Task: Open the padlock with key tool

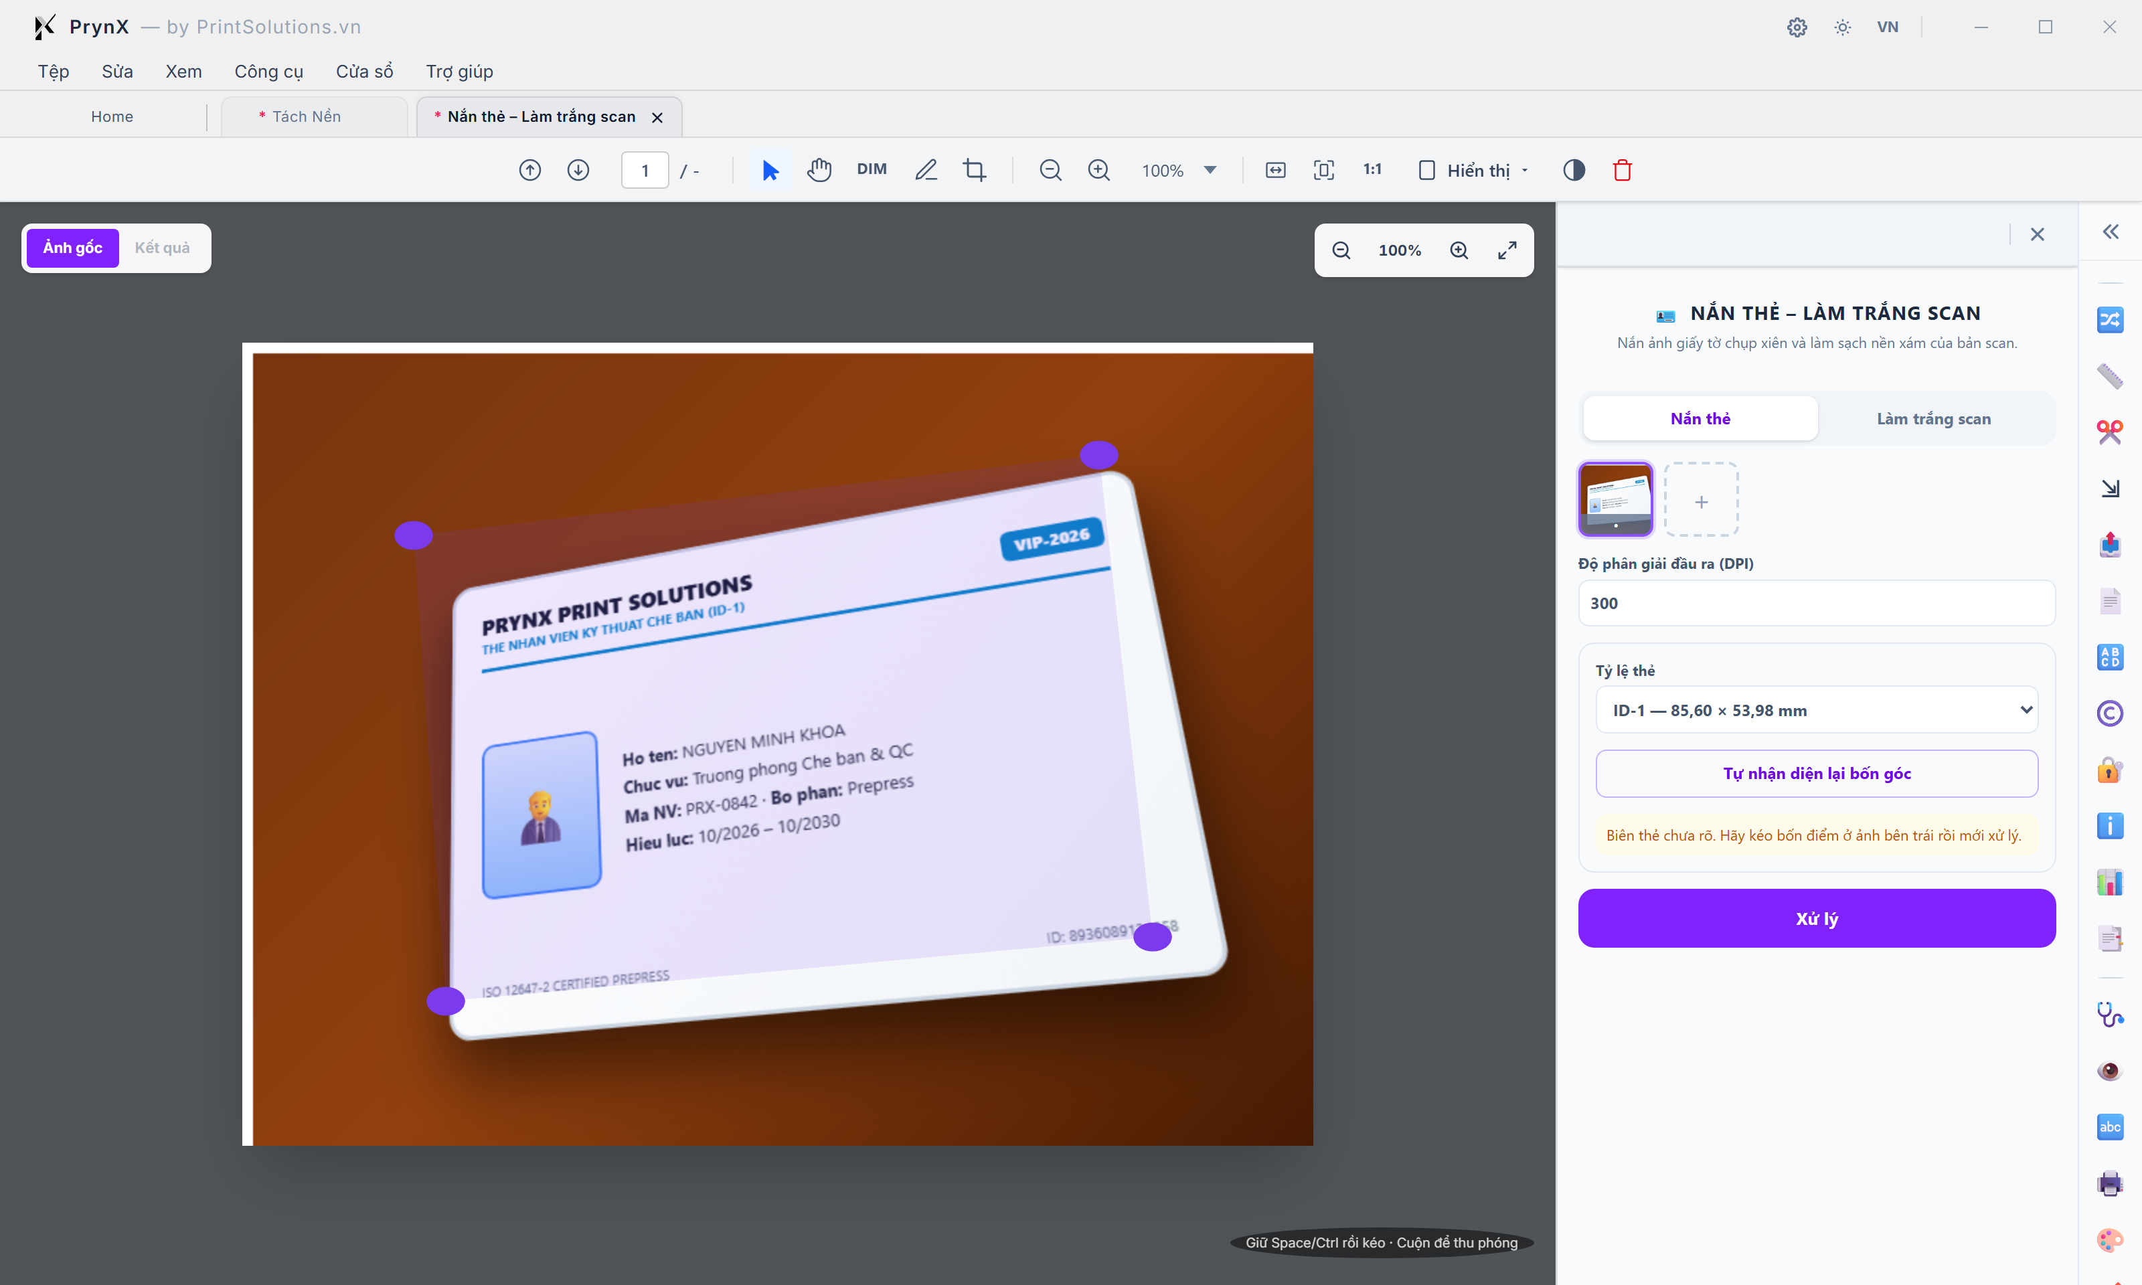Action: [2110, 770]
